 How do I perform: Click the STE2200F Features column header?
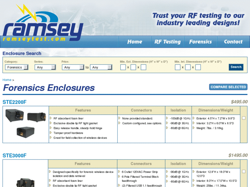click(83, 110)
